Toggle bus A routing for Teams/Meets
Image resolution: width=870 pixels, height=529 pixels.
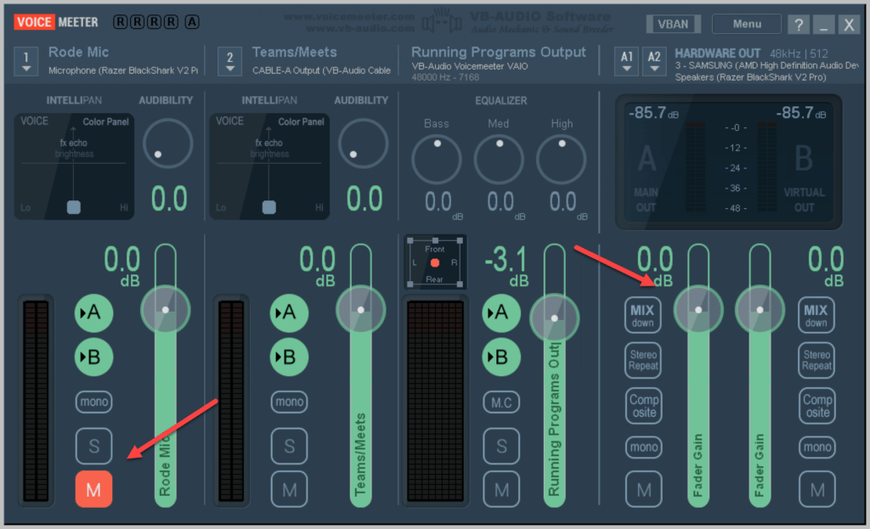click(x=289, y=312)
